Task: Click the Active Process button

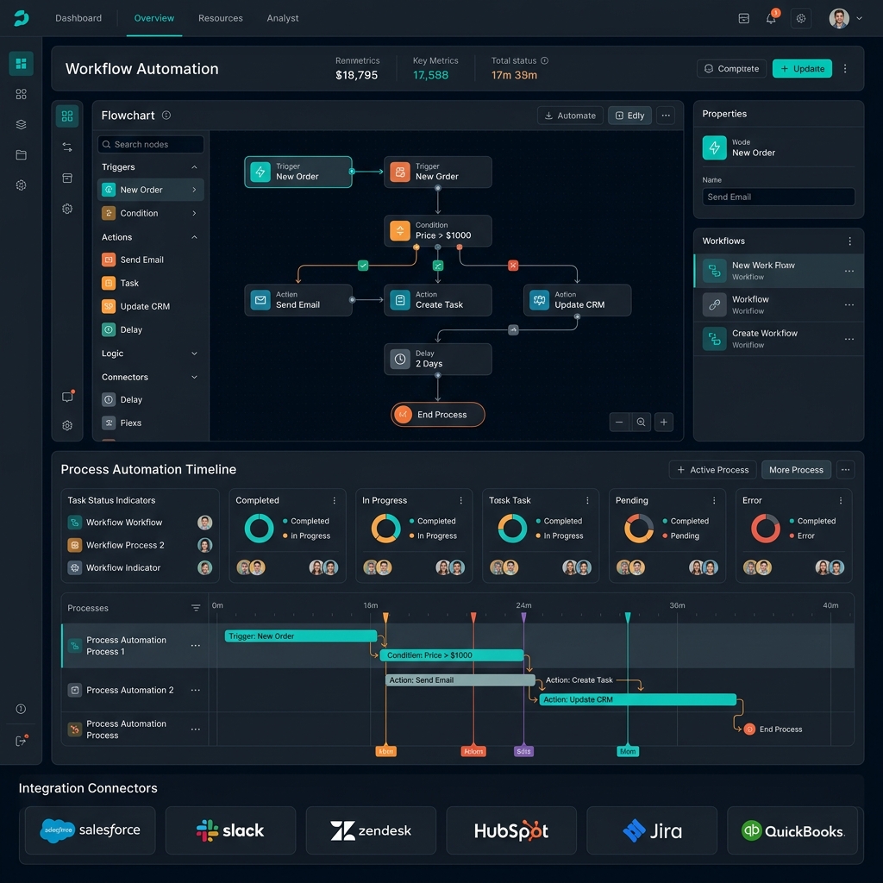Action: click(x=712, y=470)
